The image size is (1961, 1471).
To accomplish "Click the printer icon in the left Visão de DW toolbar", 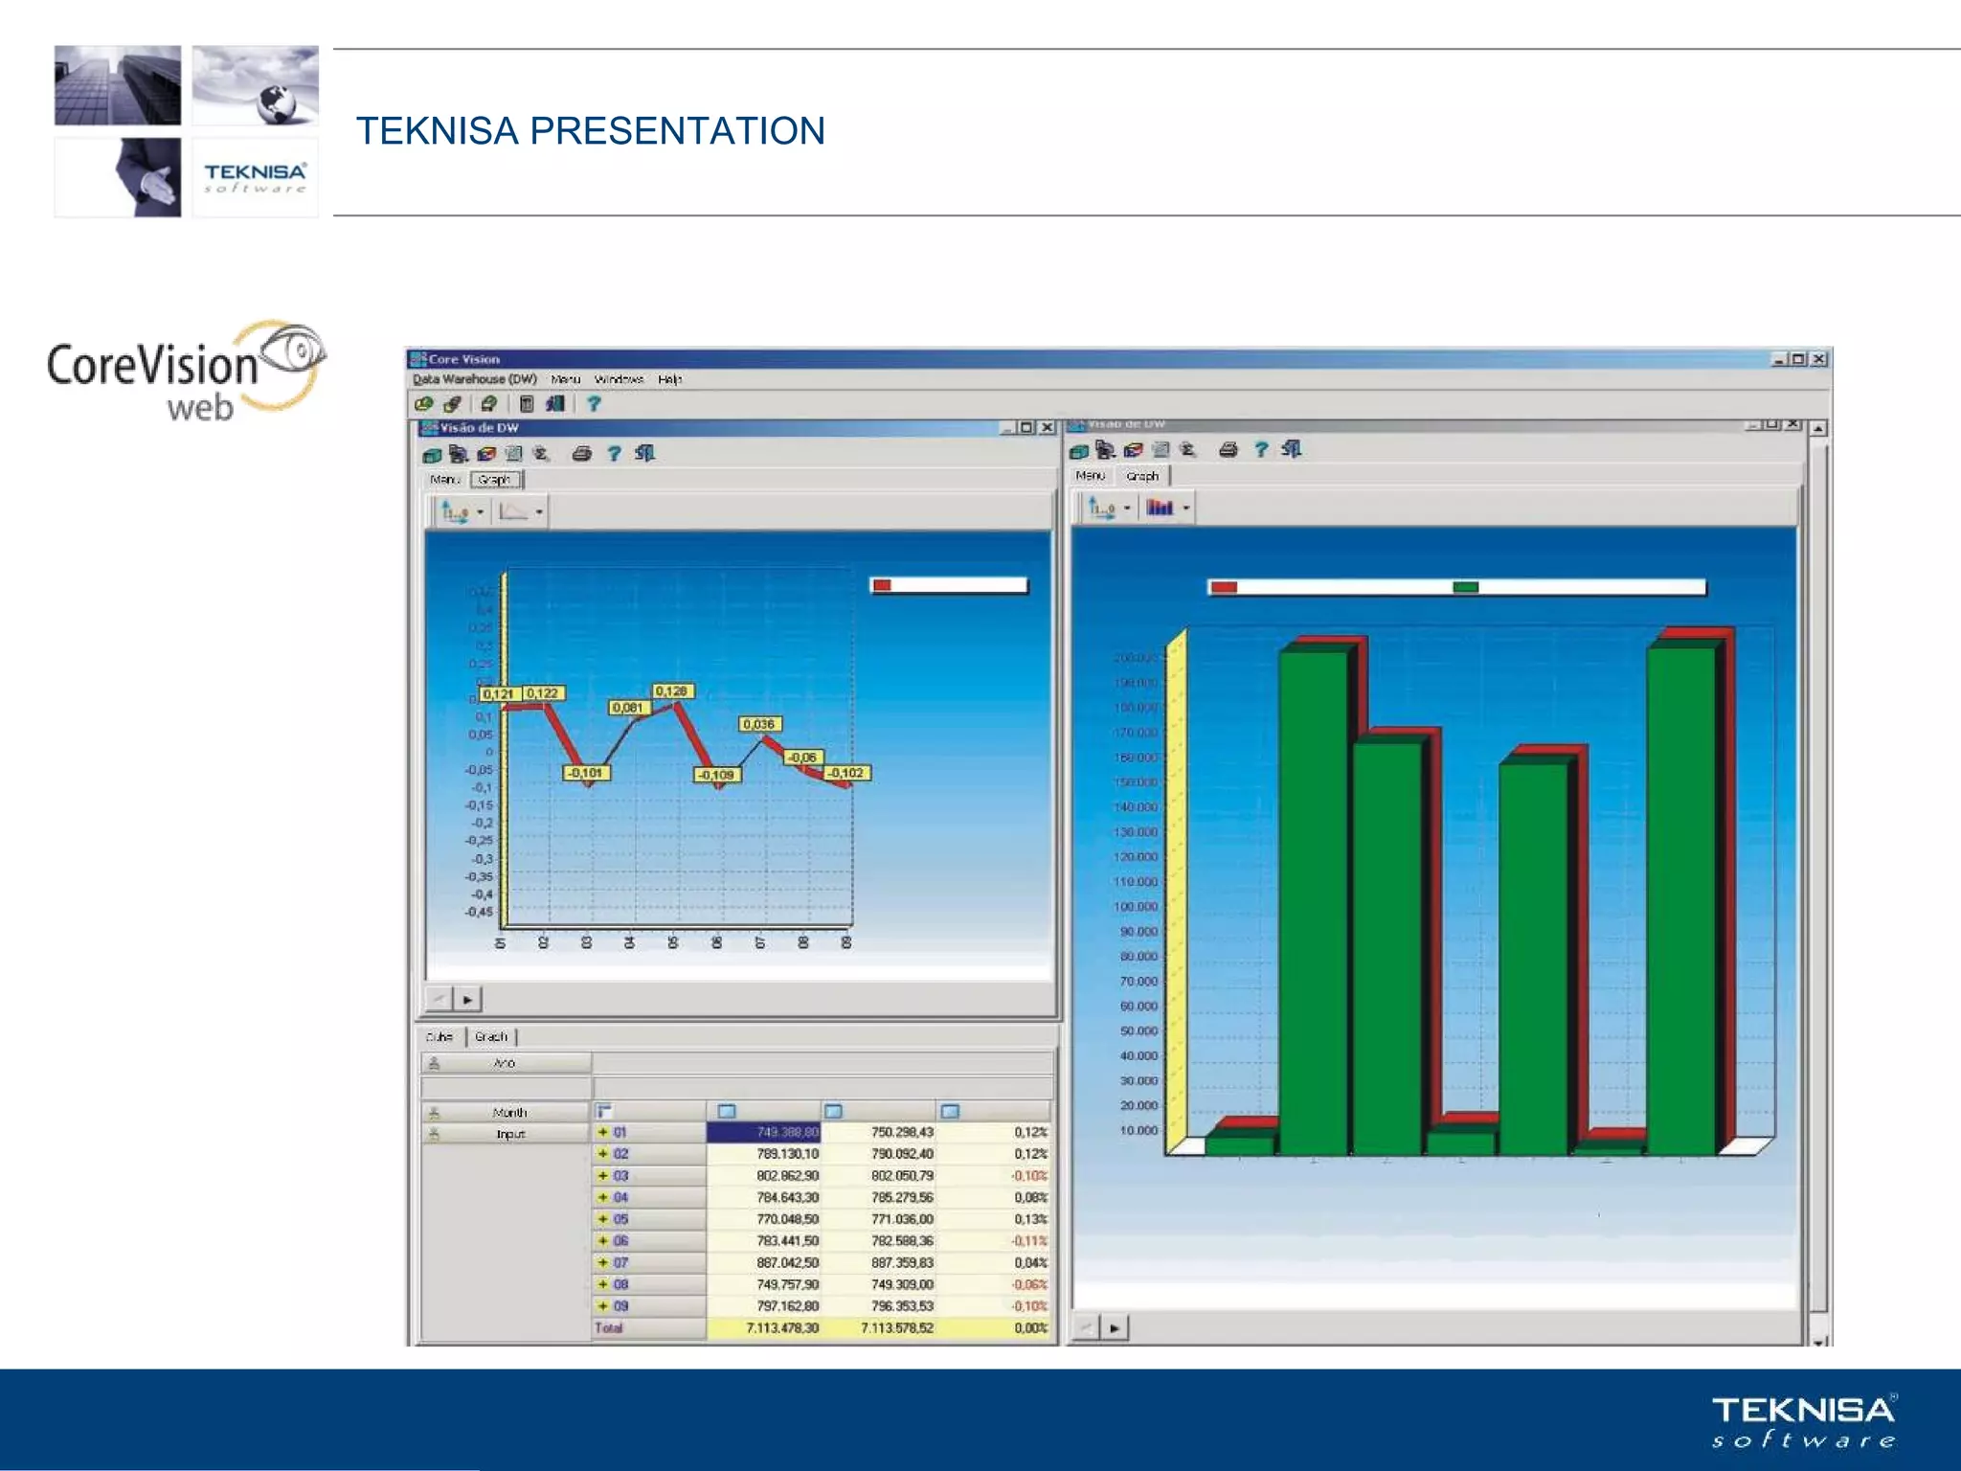I will (581, 454).
